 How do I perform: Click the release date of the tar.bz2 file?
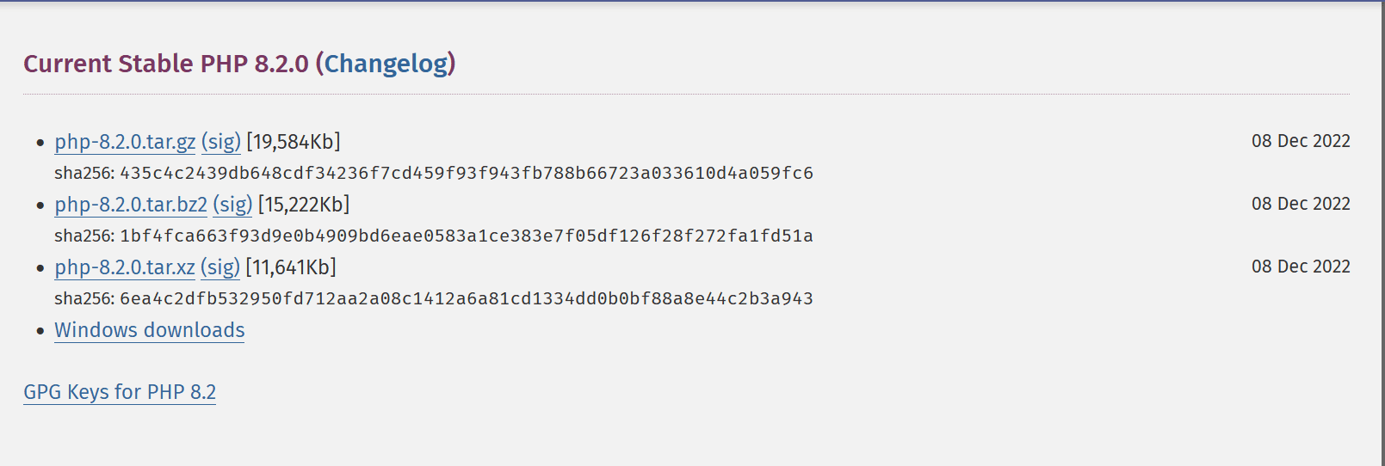1300,204
